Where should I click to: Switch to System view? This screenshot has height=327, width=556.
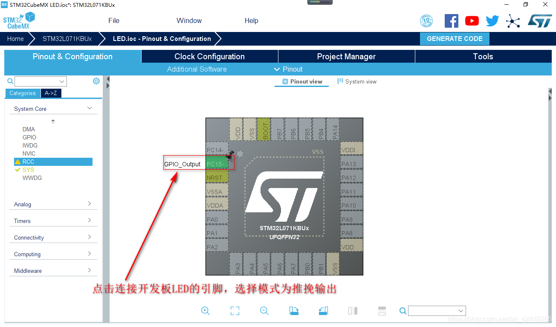pyautogui.click(x=357, y=81)
